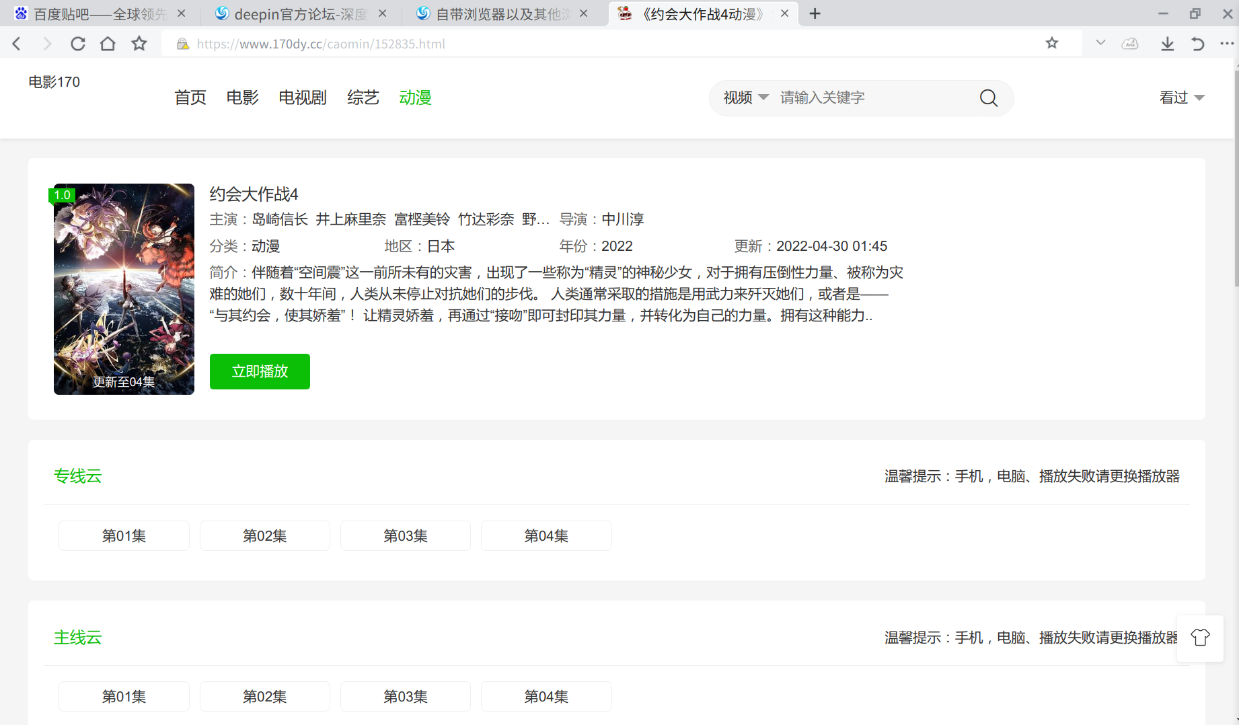Open a new tab with plus button
Screen dimensions: 1239x725
[815, 13]
